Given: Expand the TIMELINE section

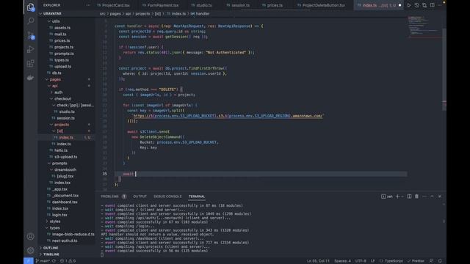Looking at the screenshot, I should 51,254.
